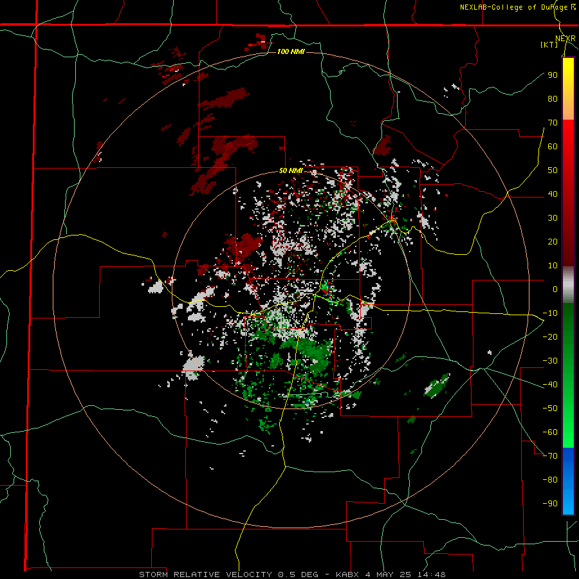
Task: Click the -70 value on velocity scale
Action: point(550,456)
